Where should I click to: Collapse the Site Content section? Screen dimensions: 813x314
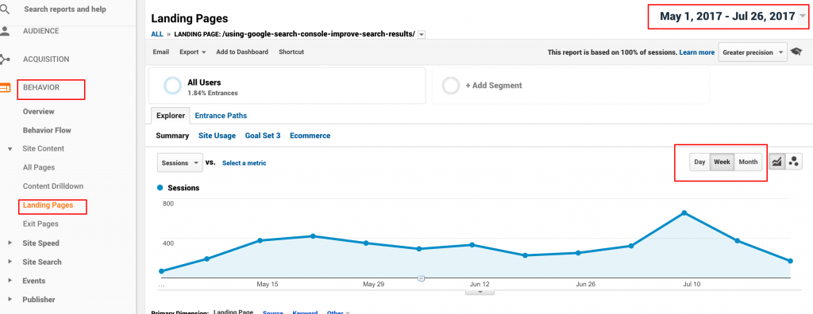tap(10, 149)
